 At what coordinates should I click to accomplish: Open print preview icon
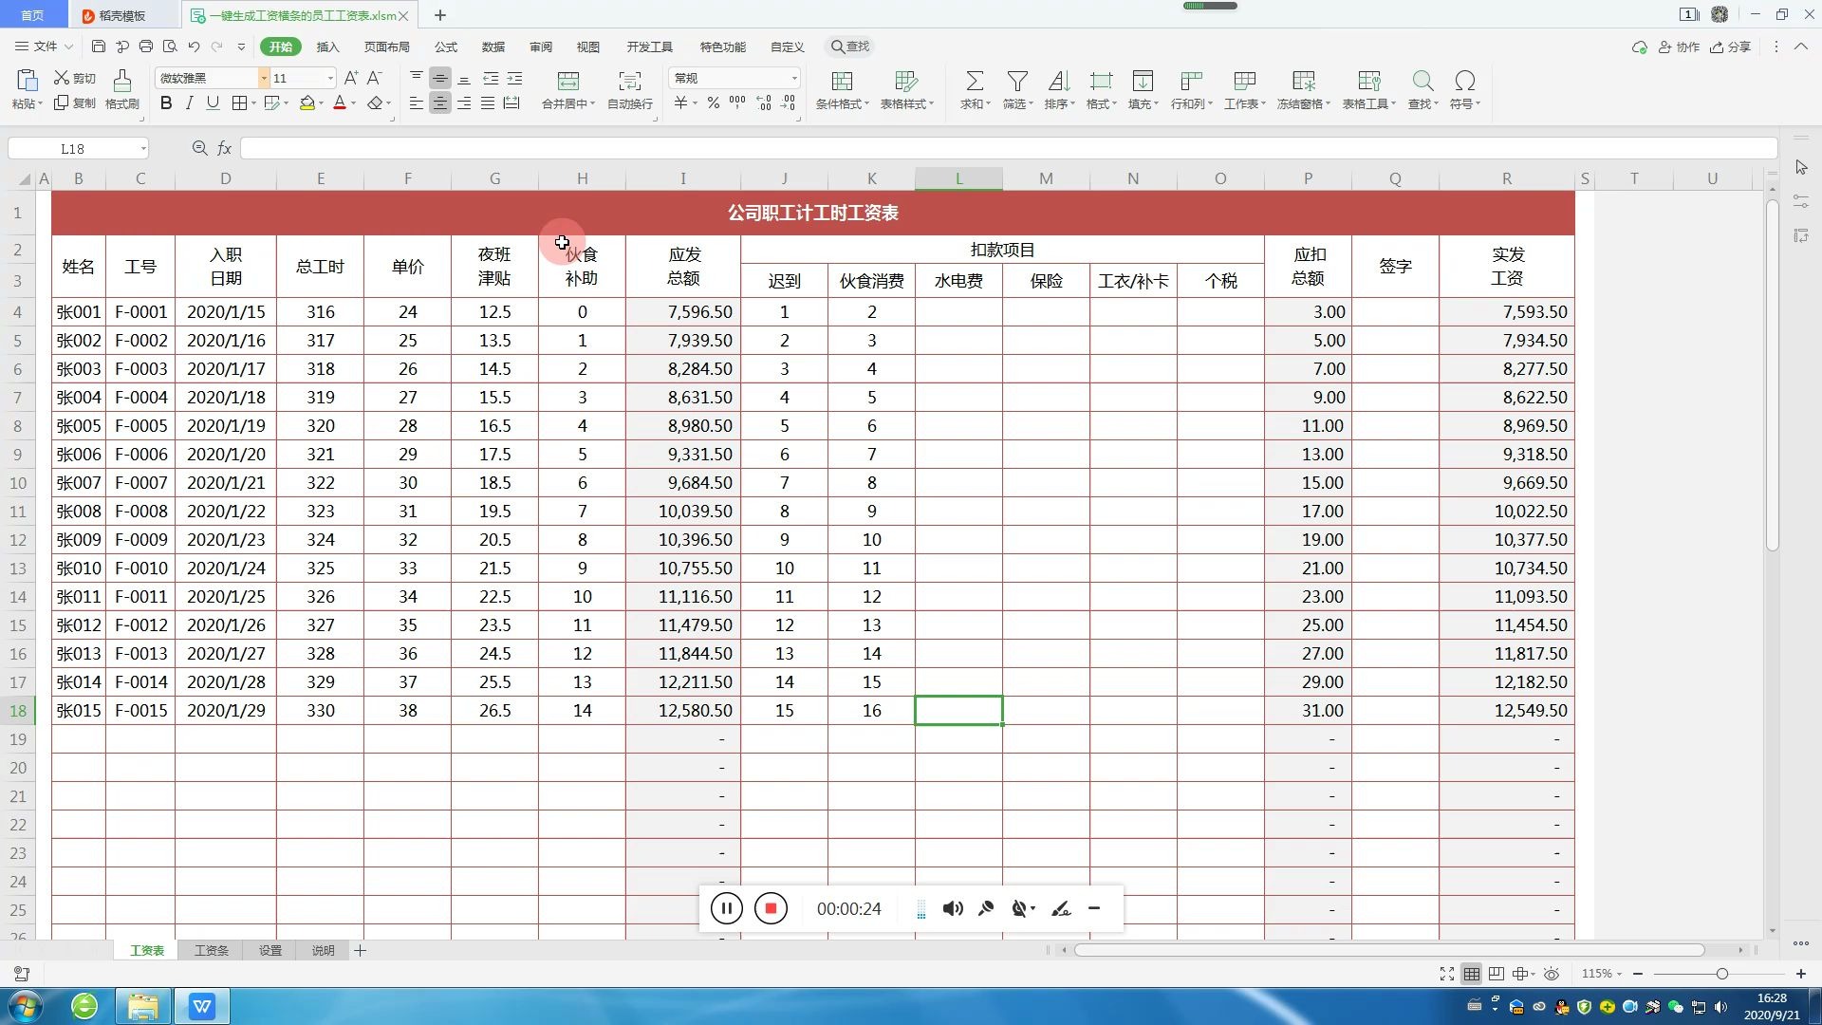(170, 47)
